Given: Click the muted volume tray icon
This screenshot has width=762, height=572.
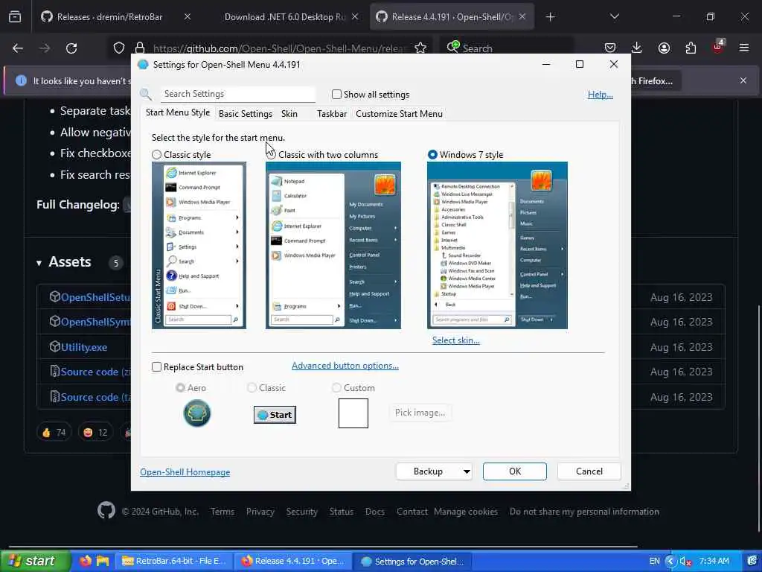Looking at the screenshot, I should pos(685,562).
